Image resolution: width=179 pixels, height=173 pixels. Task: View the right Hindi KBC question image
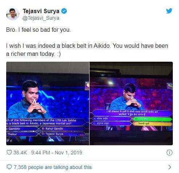pyautogui.click(x=131, y=103)
